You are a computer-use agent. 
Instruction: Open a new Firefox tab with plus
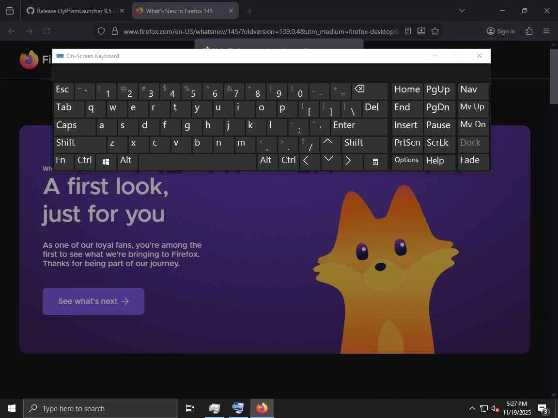click(x=249, y=11)
